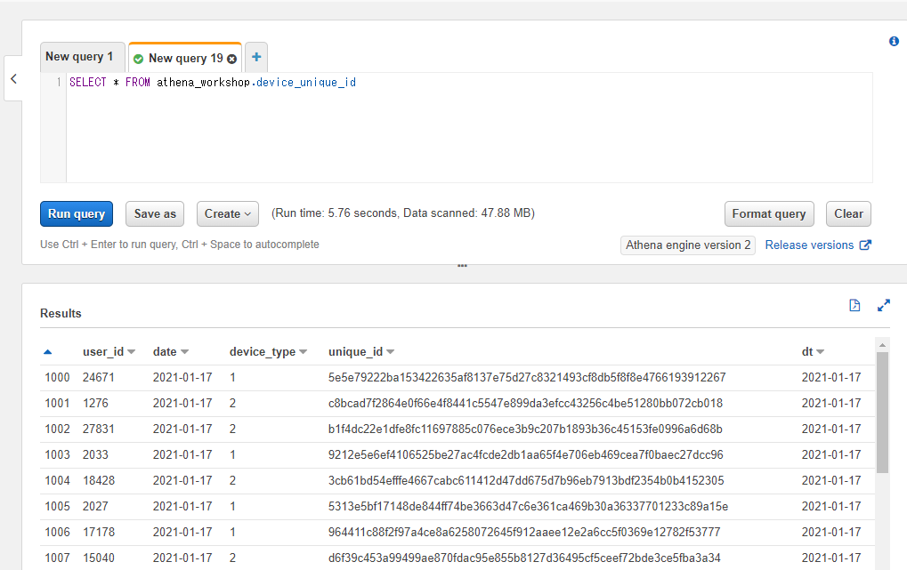
Task: Open dt column sort dropdown
Action: pos(821,351)
